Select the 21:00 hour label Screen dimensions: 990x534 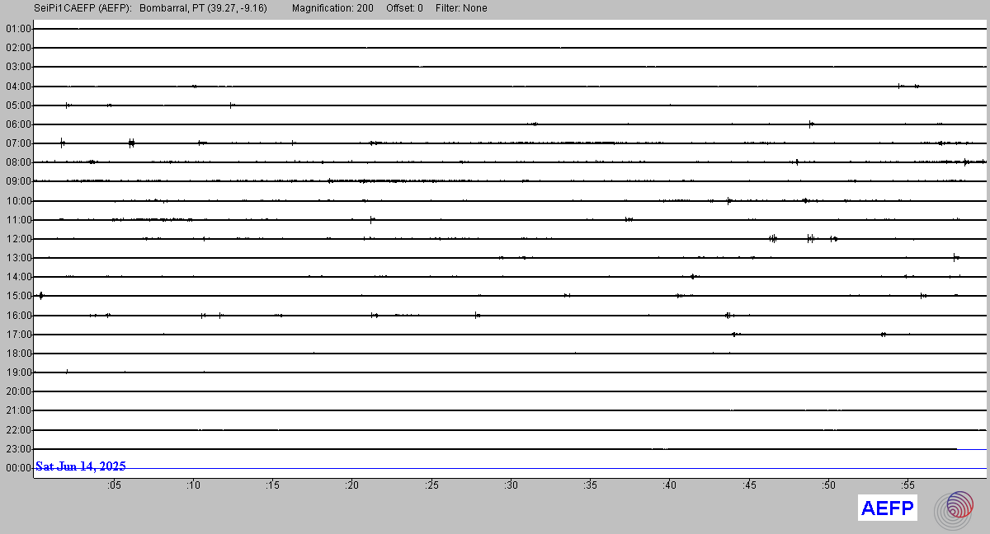[18, 410]
